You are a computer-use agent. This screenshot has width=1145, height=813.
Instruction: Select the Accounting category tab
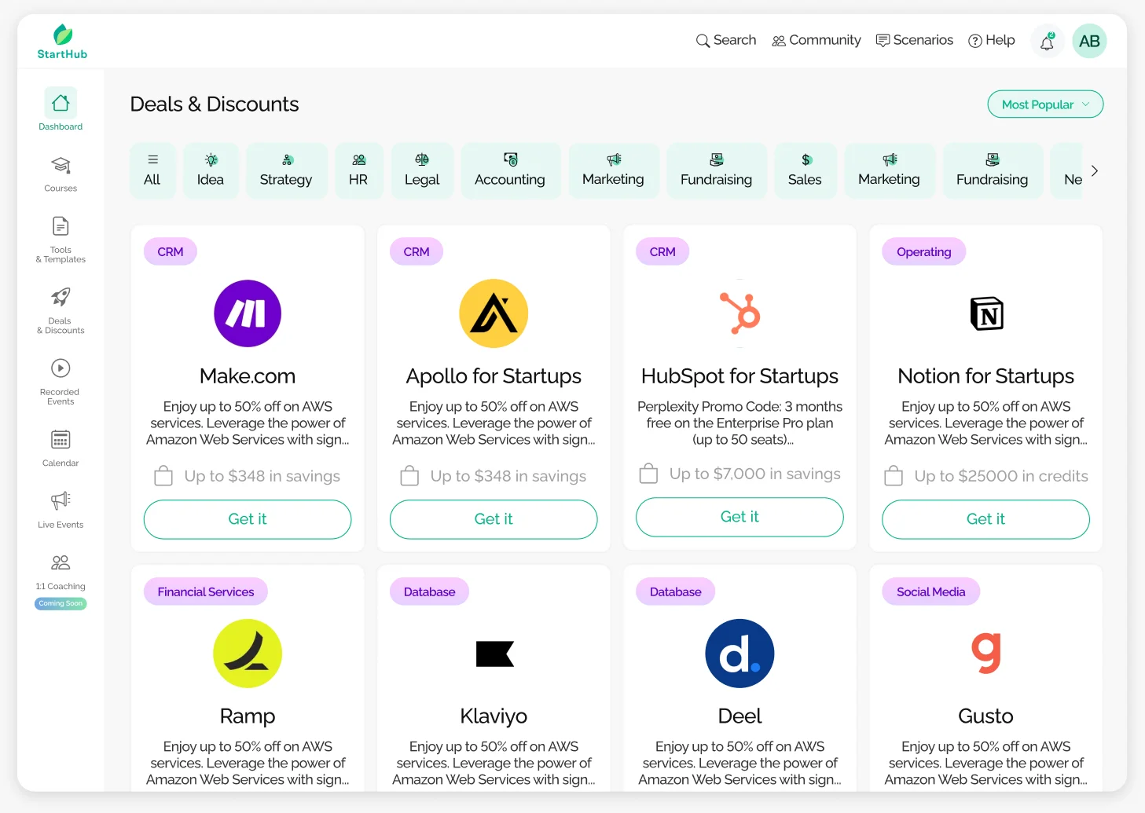(x=510, y=170)
